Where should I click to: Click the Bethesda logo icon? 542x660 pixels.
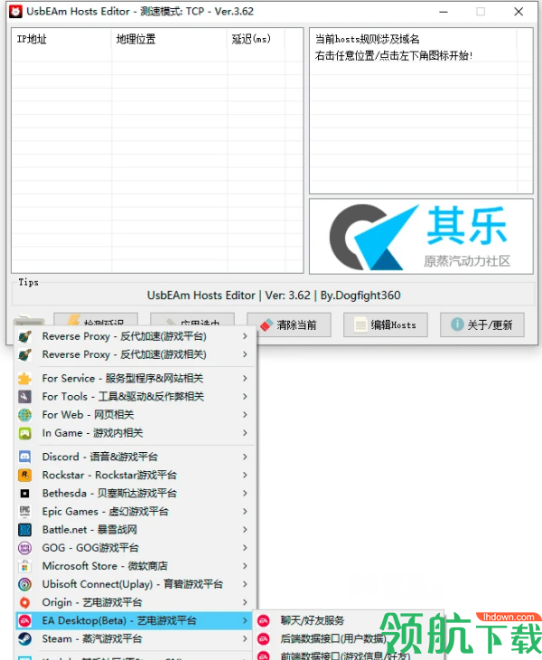(24, 493)
